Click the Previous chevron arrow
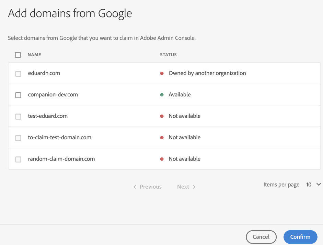323x245 pixels. click(x=135, y=187)
